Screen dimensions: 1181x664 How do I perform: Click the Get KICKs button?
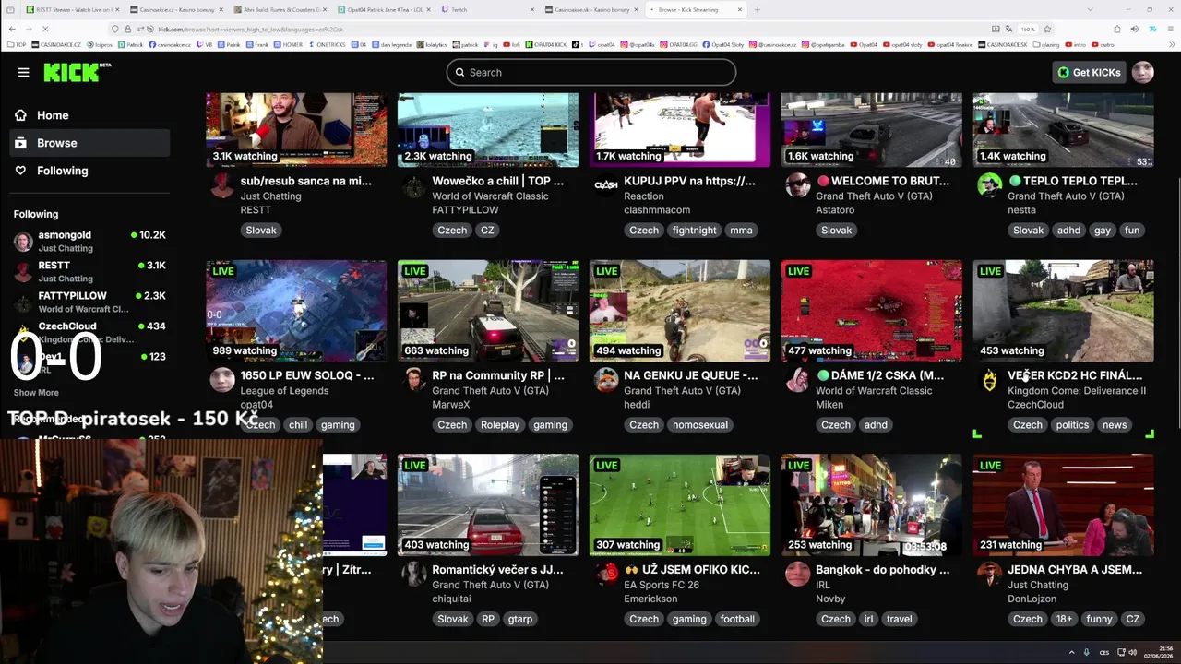pos(1089,72)
